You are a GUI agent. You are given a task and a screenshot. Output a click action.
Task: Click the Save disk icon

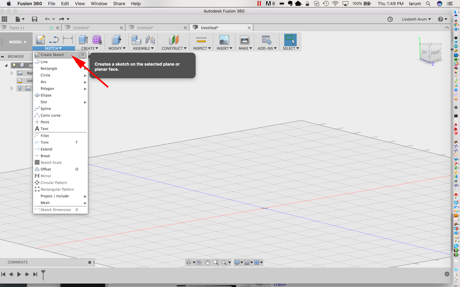click(34, 19)
